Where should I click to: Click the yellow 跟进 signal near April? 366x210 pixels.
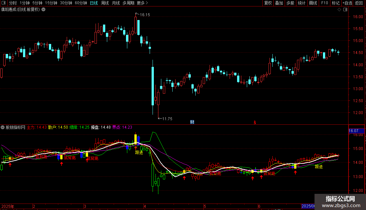(x=139, y=152)
